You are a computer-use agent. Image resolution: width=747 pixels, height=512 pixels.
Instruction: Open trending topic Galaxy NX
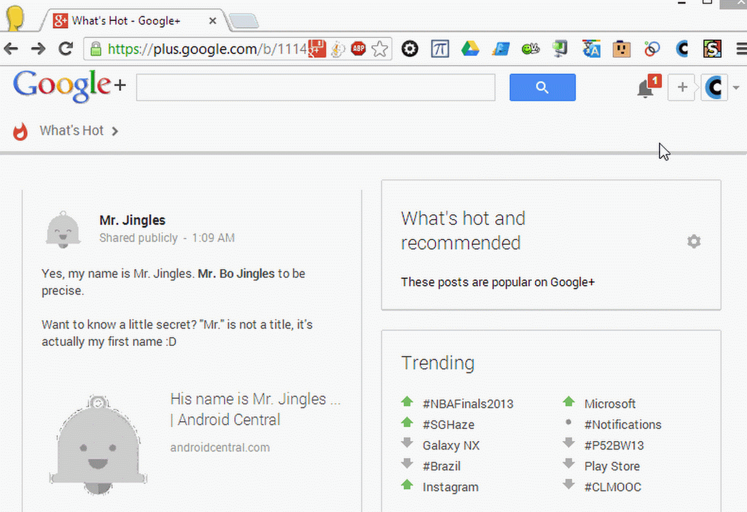pyautogui.click(x=451, y=446)
